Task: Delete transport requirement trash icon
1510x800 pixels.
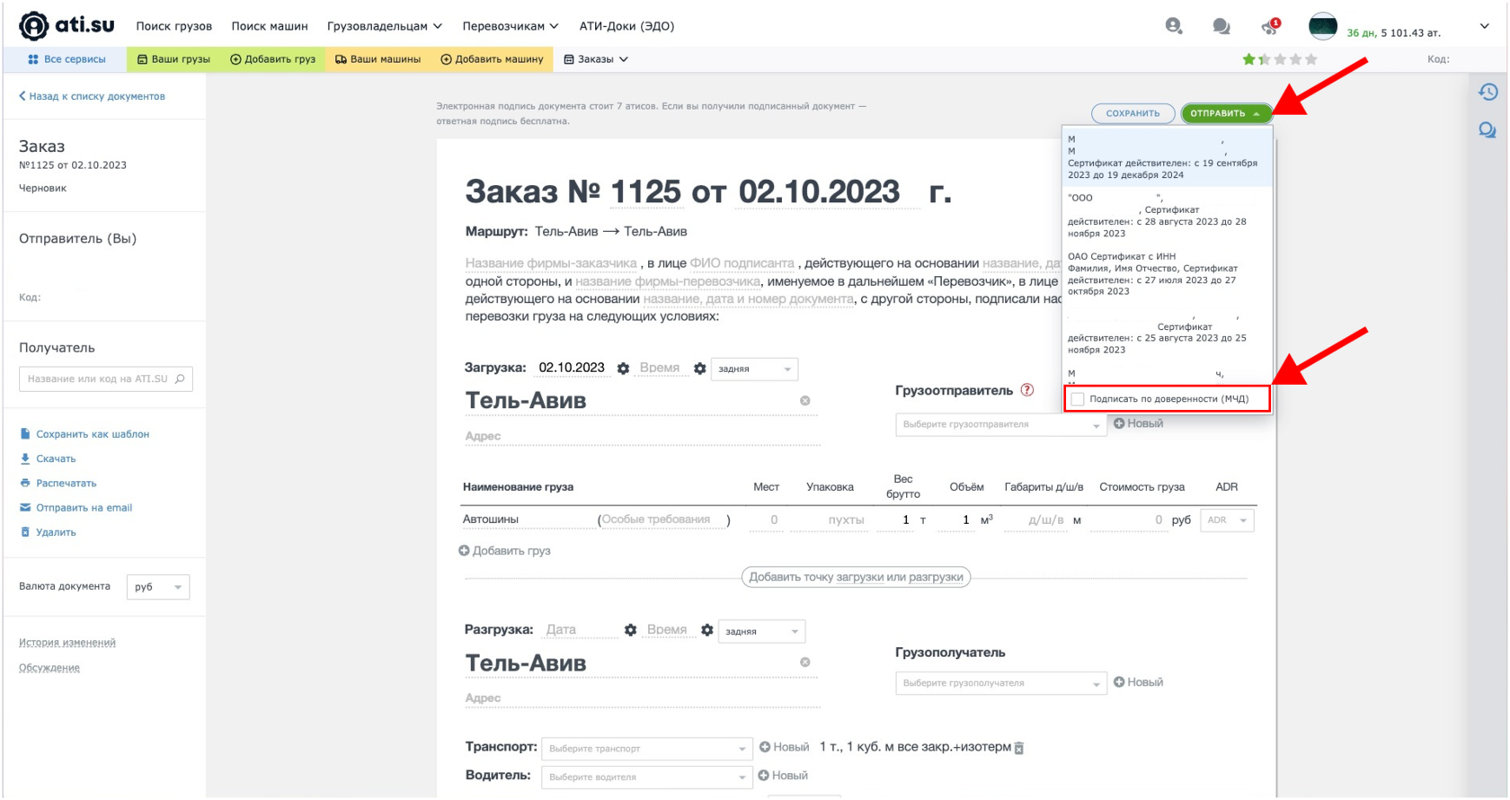Action: [x=1019, y=748]
